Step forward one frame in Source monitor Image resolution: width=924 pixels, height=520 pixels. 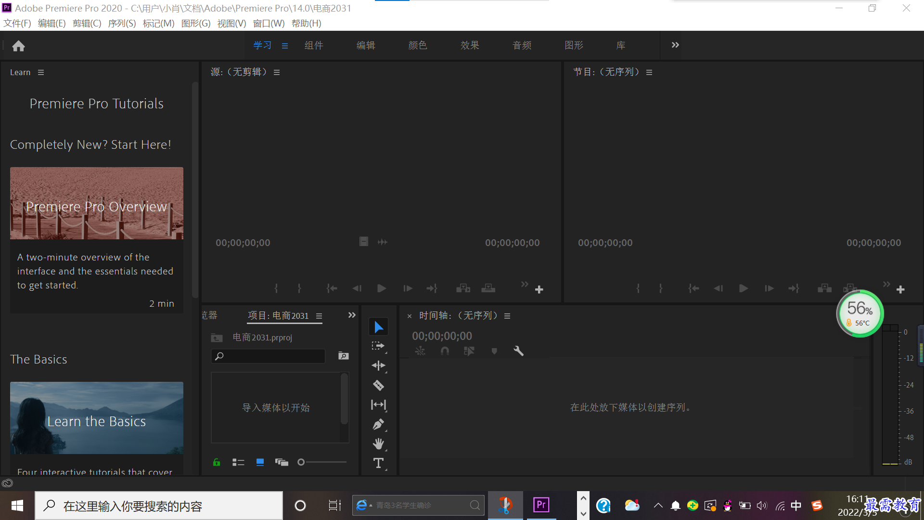click(408, 288)
